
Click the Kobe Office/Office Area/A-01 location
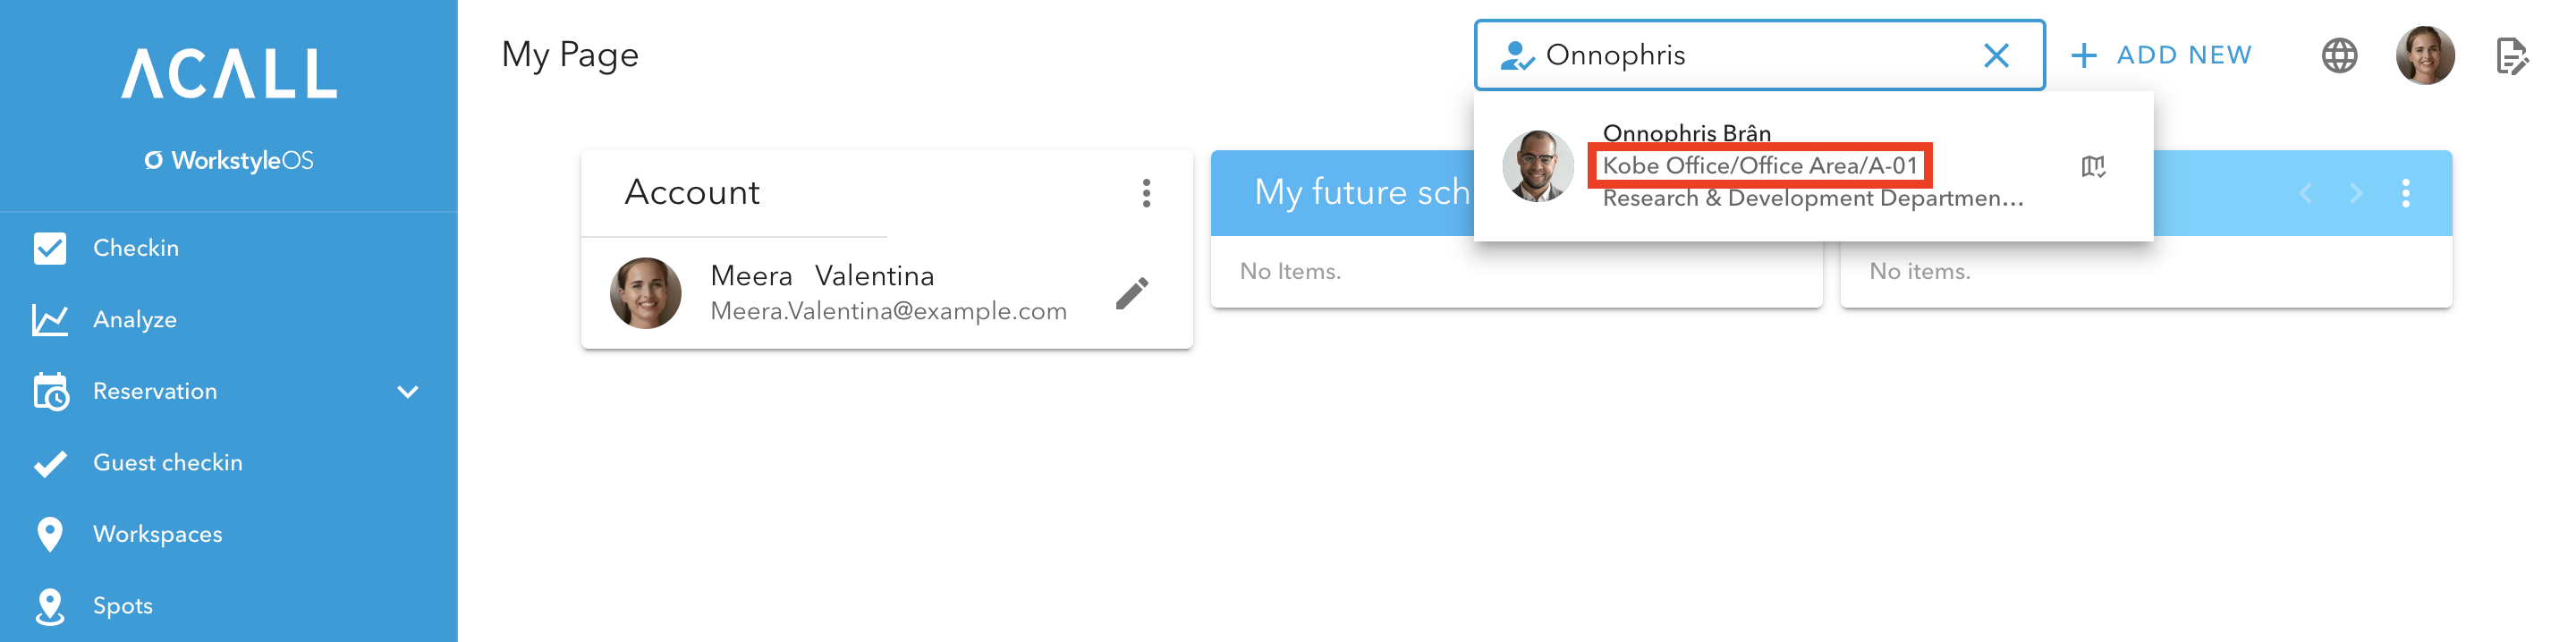[1759, 165]
